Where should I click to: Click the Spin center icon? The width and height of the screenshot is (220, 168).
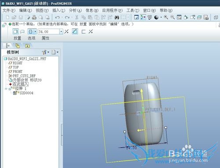[143, 17]
